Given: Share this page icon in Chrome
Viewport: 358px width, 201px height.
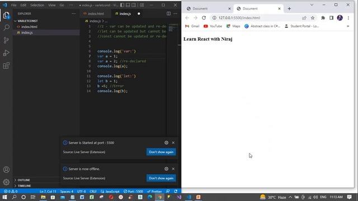Looking at the screenshot, I should (x=304, y=18).
